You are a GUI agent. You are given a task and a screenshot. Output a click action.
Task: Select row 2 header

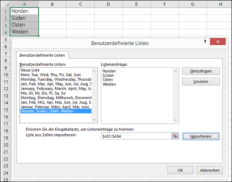6,18
